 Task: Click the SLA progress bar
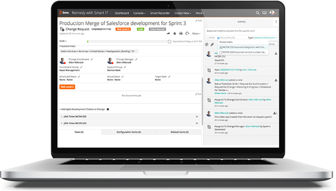pos(128,41)
